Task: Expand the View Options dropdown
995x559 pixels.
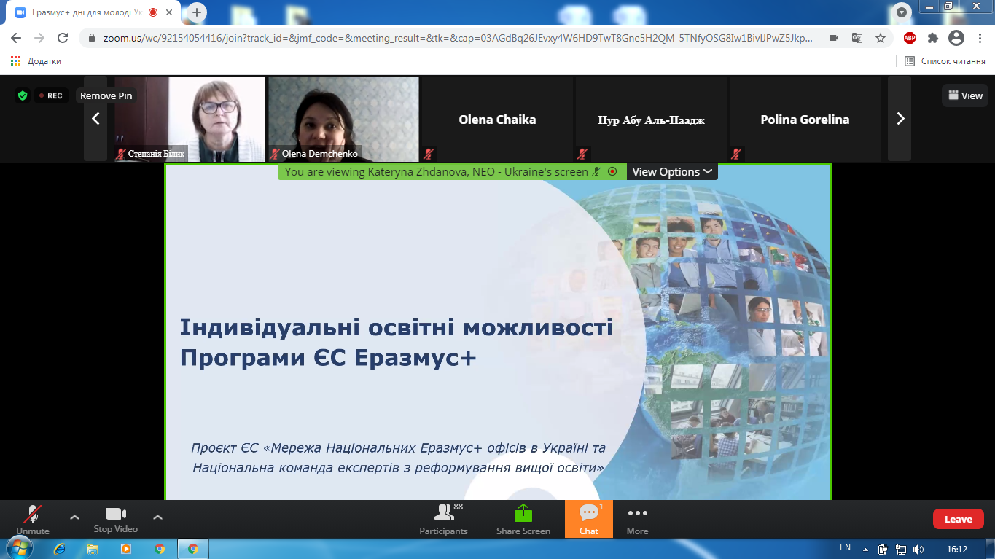Action: (672, 171)
